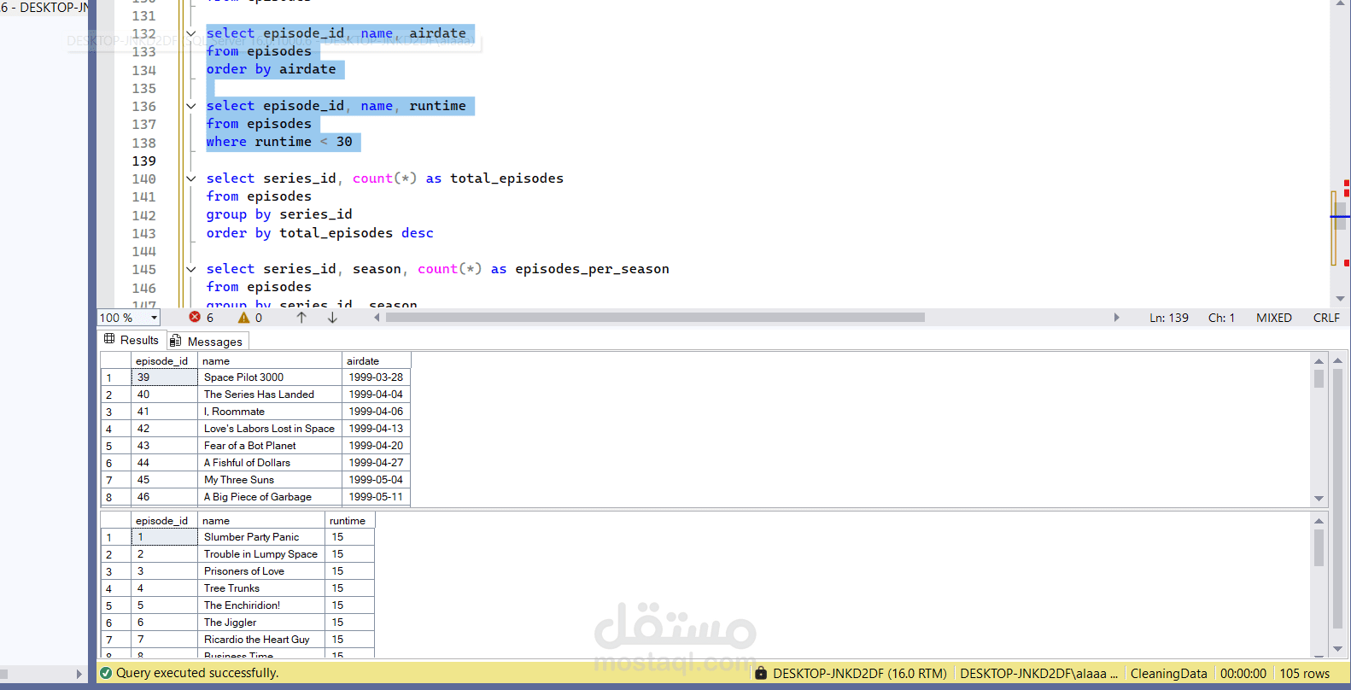This screenshot has height=690, width=1351.
Task: Click 'DESKTOP-JNKD2DF (16.0 RTM)' in the status bar
Action: click(x=860, y=674)
